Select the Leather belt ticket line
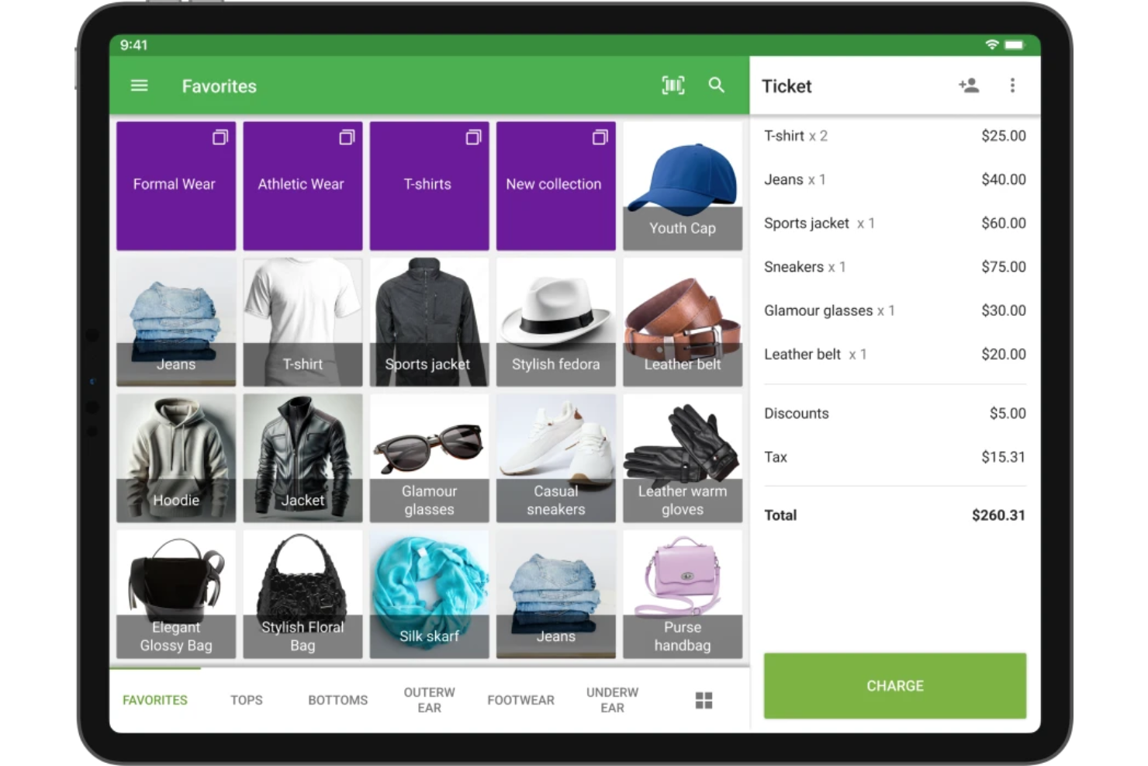This screenshot has height=766, width=1148. point(894,354)
